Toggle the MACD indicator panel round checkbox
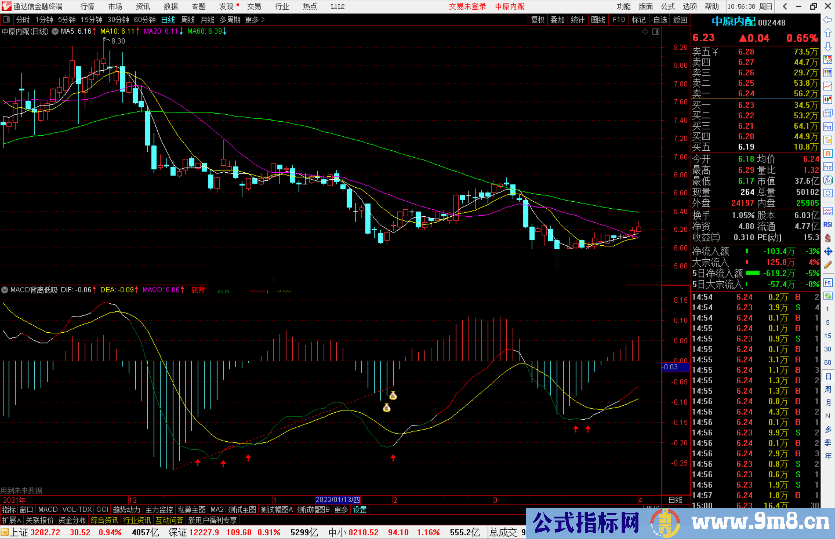The height and width of the screenshot is (539, 835). pos(5,290)
